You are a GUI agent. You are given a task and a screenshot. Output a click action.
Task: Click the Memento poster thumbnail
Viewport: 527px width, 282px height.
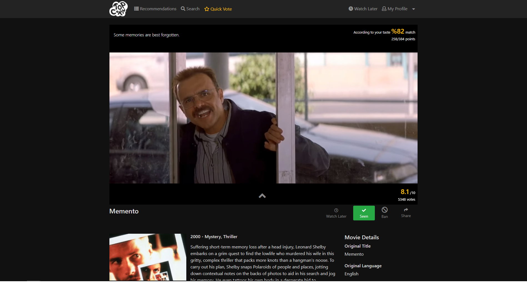[x=148, y=257]
